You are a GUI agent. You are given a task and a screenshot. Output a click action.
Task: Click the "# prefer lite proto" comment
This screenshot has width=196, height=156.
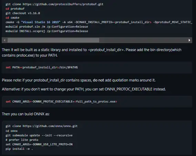point(22,140)
